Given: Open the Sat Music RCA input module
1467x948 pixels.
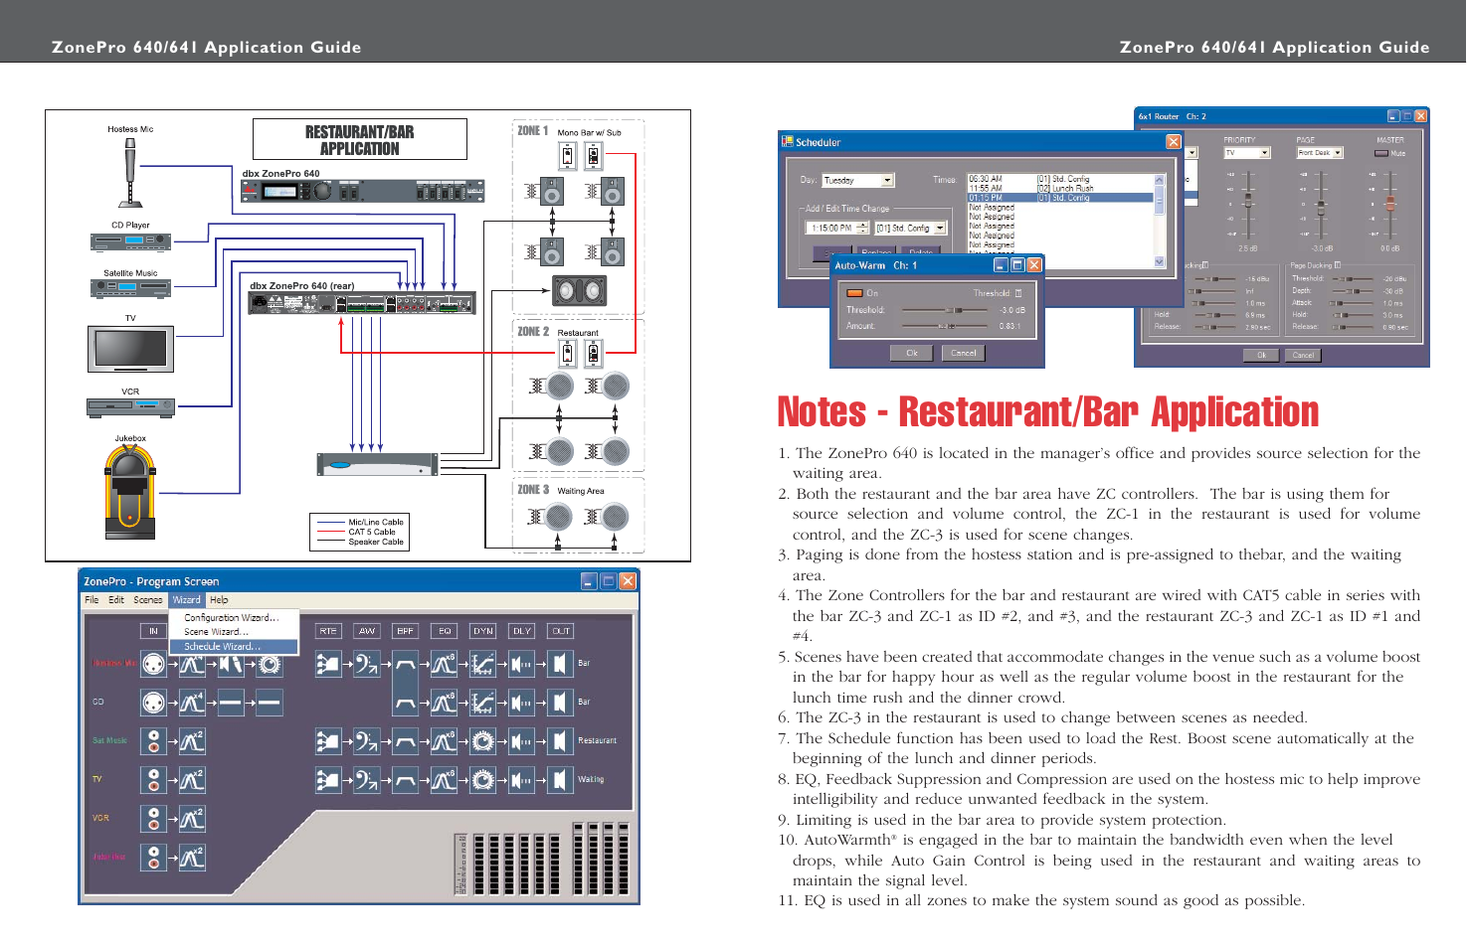Looking at the screenshot, I should [x=153, y=741].
